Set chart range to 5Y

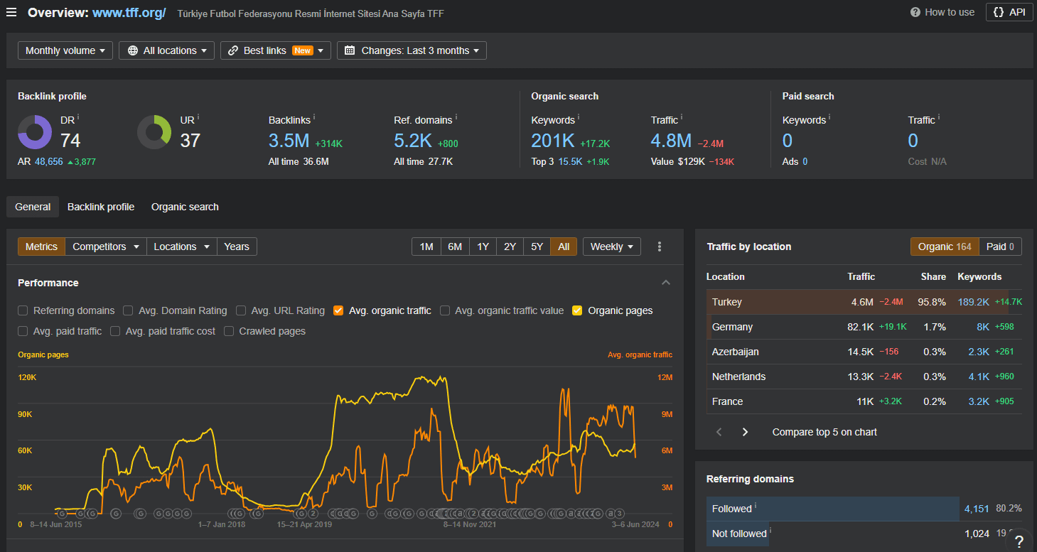pyautogui.click(x=537, y=247)
